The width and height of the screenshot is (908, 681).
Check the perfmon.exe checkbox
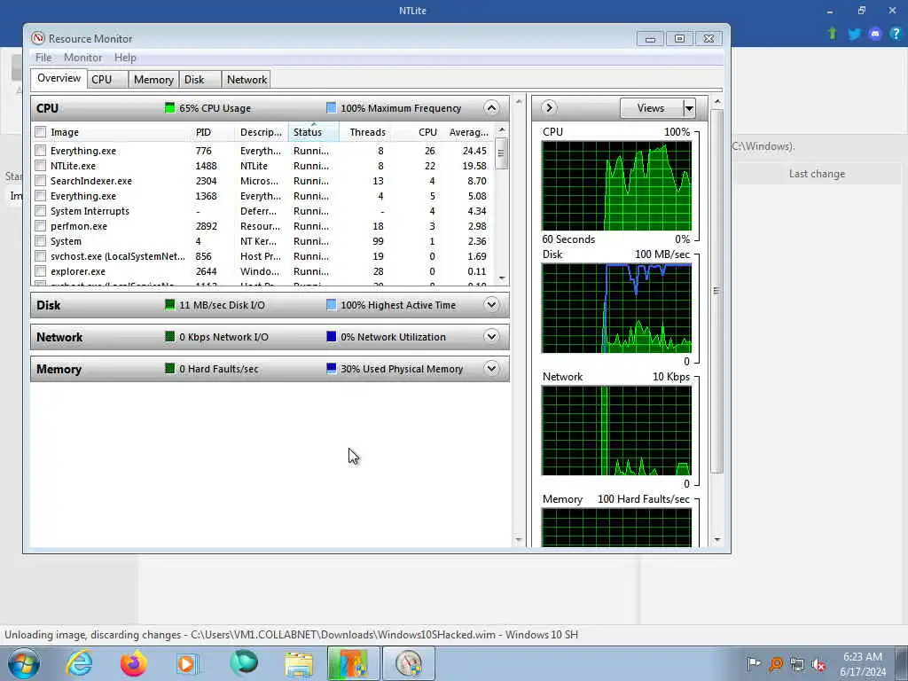(x=41, y=226)
